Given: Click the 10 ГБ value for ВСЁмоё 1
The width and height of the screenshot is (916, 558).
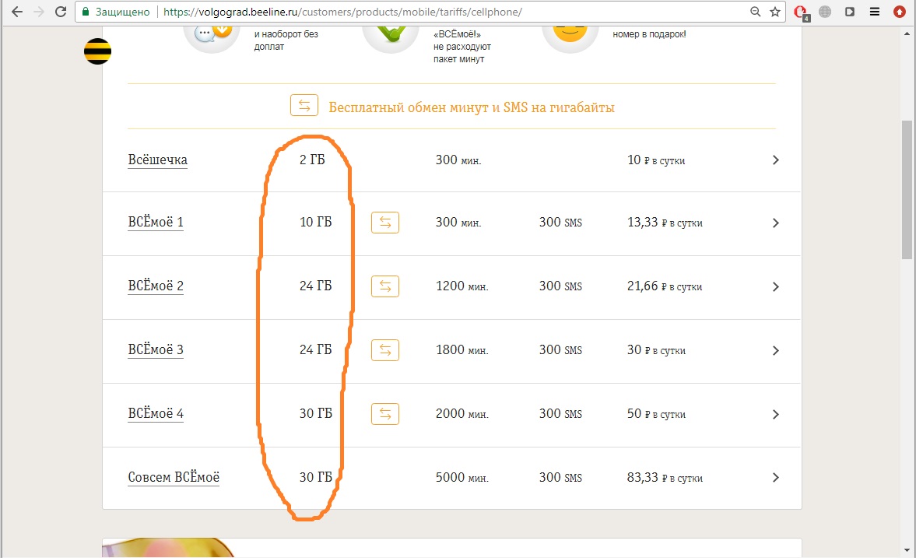Looking at the screenshot, I should coord(315,222).
